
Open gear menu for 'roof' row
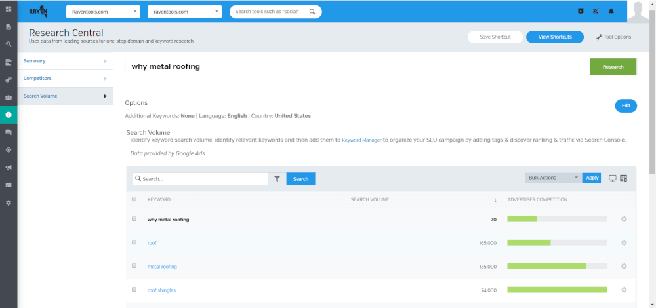tap(624, 243)
